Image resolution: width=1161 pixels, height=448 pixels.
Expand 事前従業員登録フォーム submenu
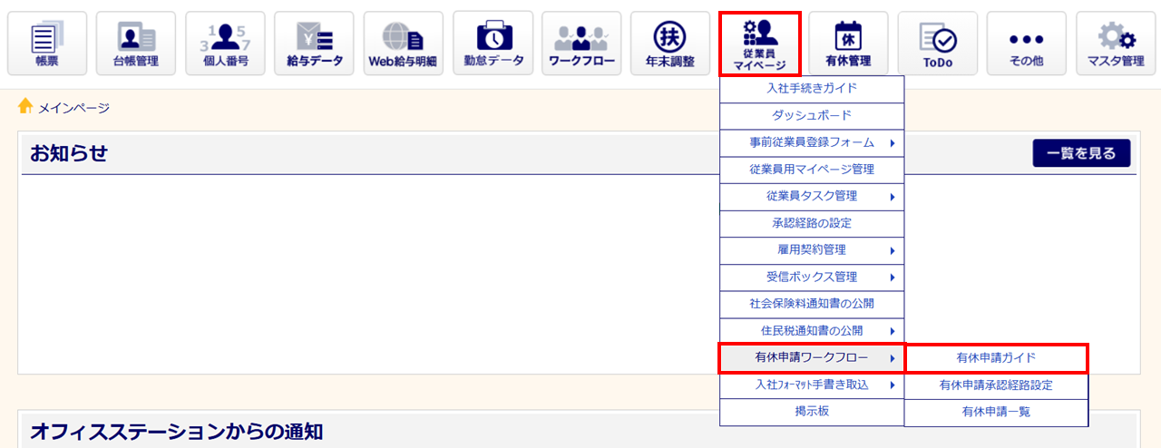click(812, 143)
